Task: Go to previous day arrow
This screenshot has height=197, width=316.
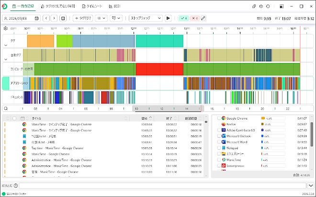Action: (x=46, y=18)
